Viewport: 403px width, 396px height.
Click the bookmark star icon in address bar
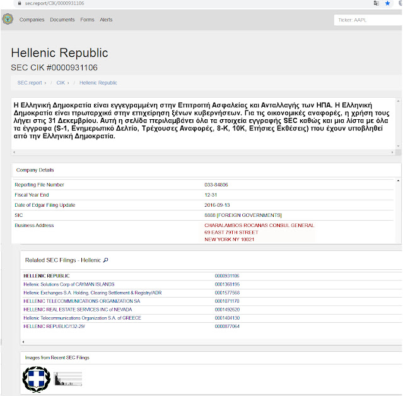coord(387,3)
